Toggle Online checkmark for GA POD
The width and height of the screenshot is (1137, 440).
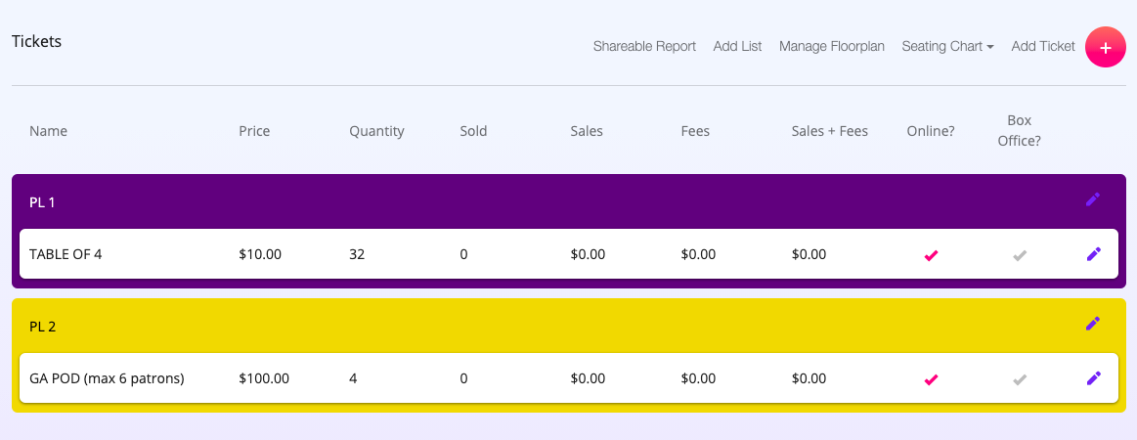point(931,379)
